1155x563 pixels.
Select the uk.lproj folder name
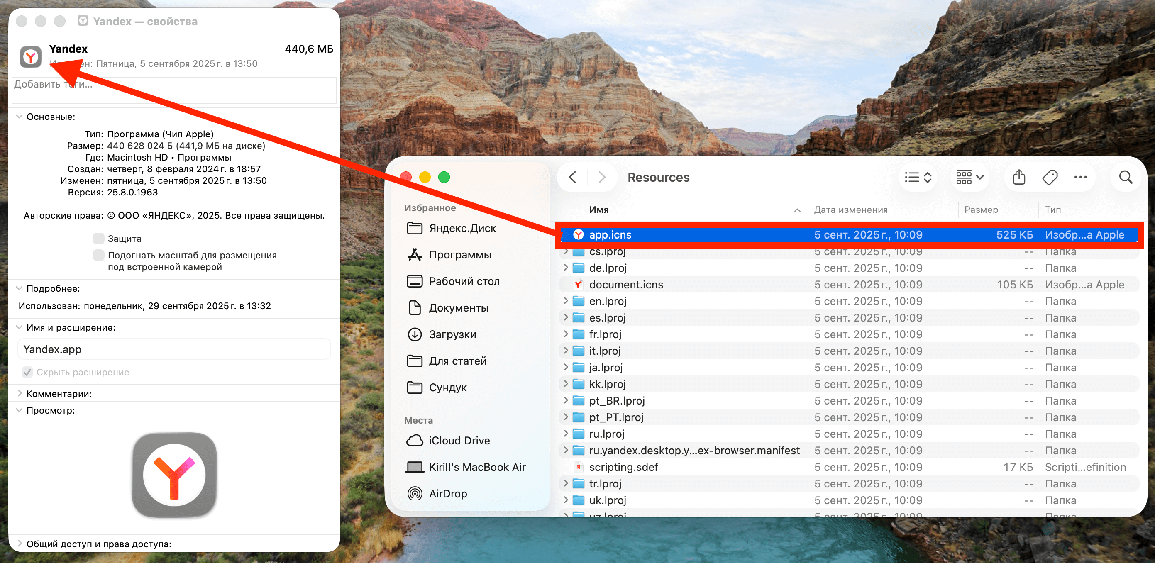(x=608, y=500)
